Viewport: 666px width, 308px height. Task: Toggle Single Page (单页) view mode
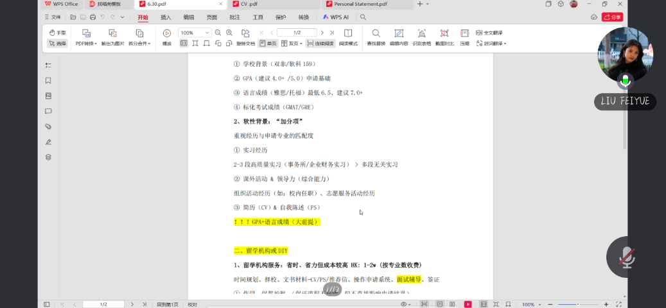(268, 44)
